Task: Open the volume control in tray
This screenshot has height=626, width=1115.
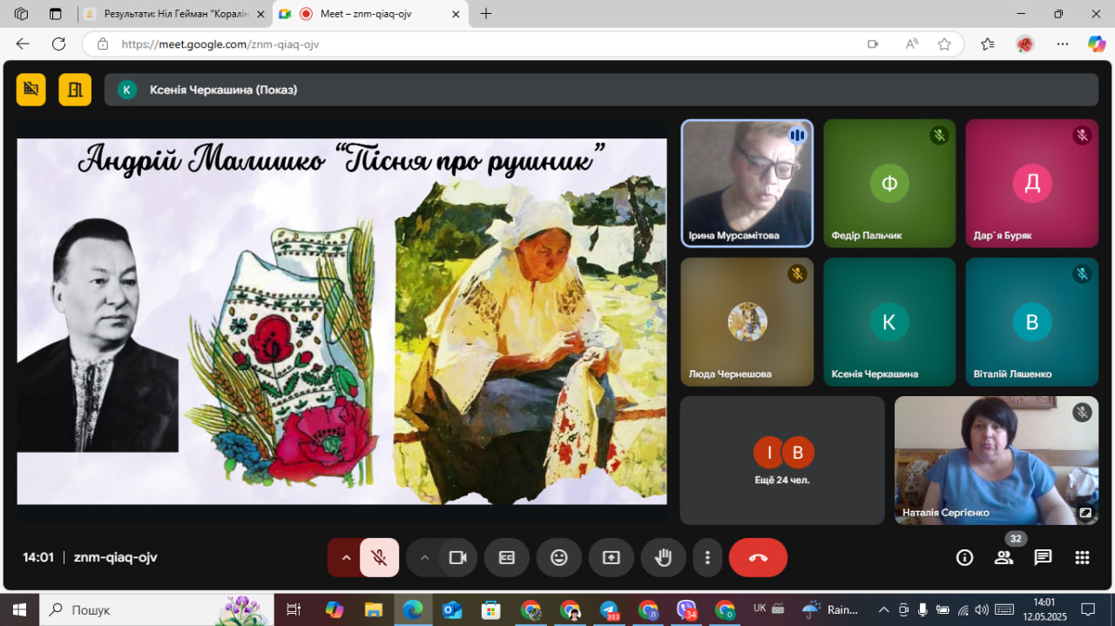Action: click(x=982, y=609)
